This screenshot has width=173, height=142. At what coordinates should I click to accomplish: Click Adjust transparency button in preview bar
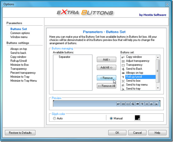coord(123,104)
